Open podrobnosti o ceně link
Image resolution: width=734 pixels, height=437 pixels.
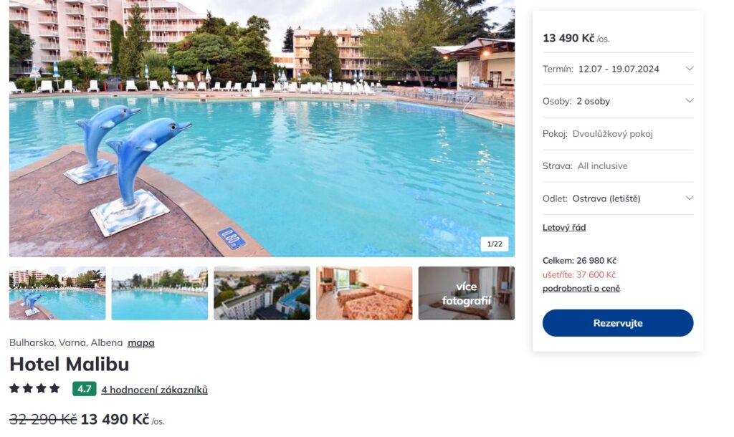pyautogui.click(x=581, y=288)
